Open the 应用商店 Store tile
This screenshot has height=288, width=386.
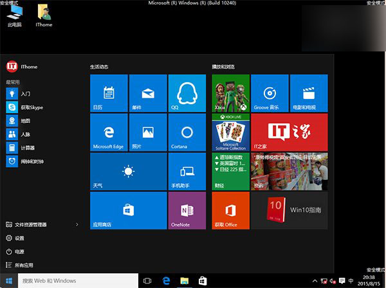point(128,210)
